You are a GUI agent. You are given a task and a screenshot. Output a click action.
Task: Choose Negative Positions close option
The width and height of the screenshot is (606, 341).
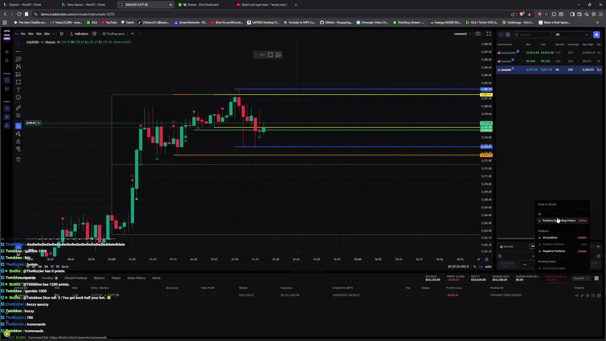562,251
